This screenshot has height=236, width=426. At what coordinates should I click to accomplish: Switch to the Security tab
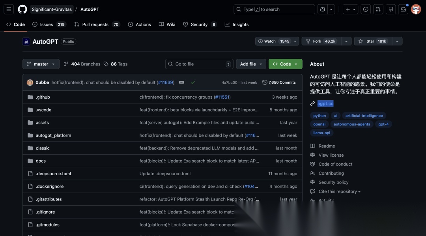(200, 24)
